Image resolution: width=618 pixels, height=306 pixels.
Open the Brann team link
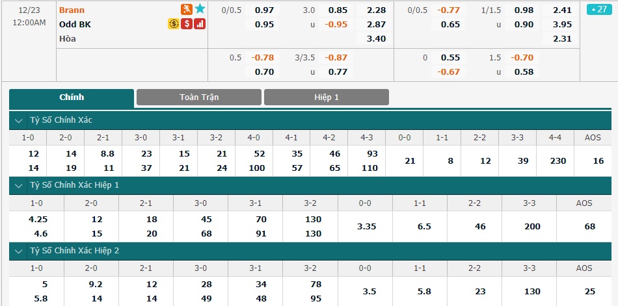72,10
